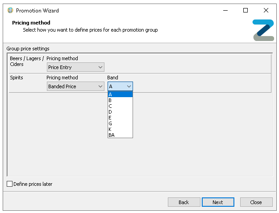Maximize the Promotion Wizard window
Viewport: 279px width, 213px height.
tap(245, 10)
